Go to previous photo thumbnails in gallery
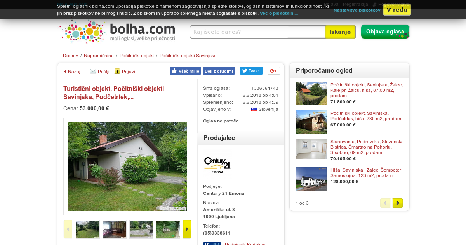466x245 pixels. [x=68, y=229]
